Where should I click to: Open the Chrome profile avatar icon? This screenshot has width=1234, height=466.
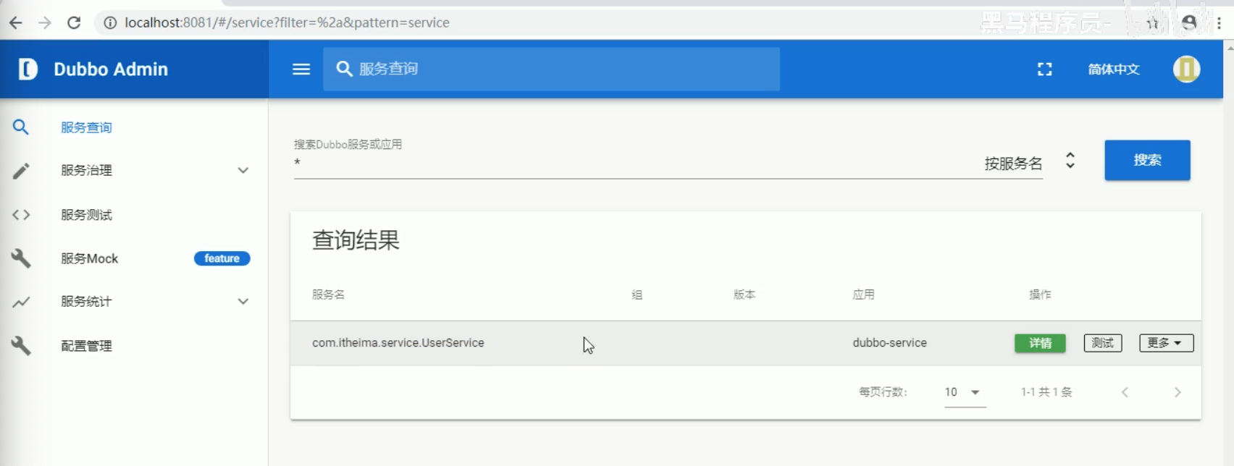(1189, 23)
